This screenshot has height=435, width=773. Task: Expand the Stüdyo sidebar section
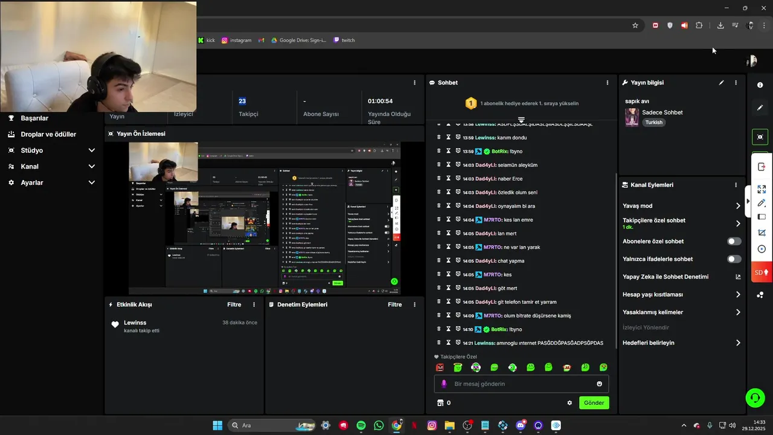[x=92, y=150]
